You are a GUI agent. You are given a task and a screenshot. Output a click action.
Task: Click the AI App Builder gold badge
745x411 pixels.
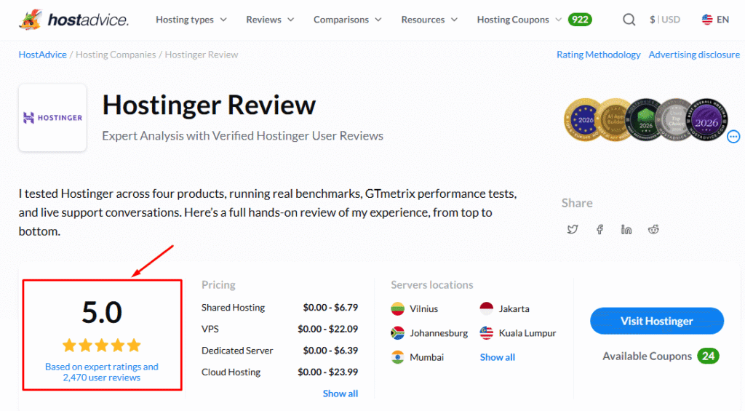[614, 120]
